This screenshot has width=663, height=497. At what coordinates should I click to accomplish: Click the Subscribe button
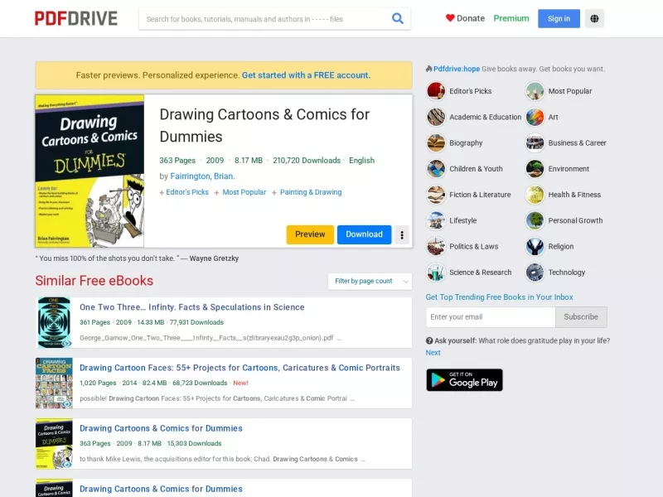click(x=581, y=317)
